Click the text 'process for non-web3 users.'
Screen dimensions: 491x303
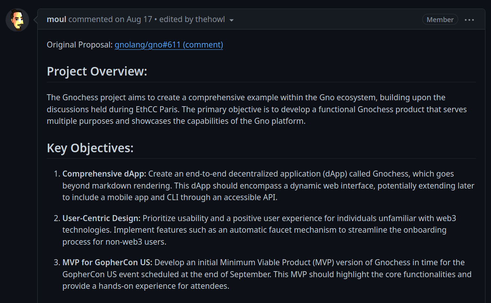click(x=114, y=242)
